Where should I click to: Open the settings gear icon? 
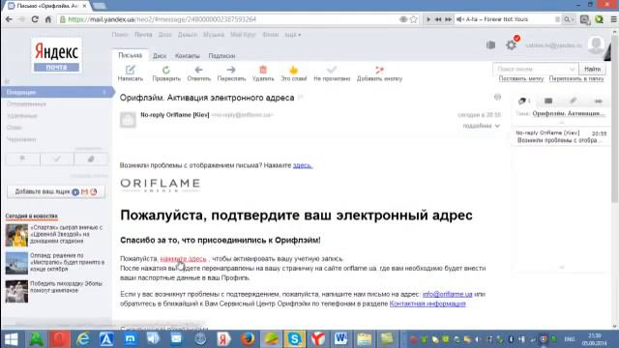[x=512, y=45]
